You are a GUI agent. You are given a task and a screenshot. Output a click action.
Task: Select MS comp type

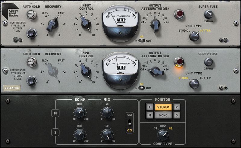tap(171, 128)
